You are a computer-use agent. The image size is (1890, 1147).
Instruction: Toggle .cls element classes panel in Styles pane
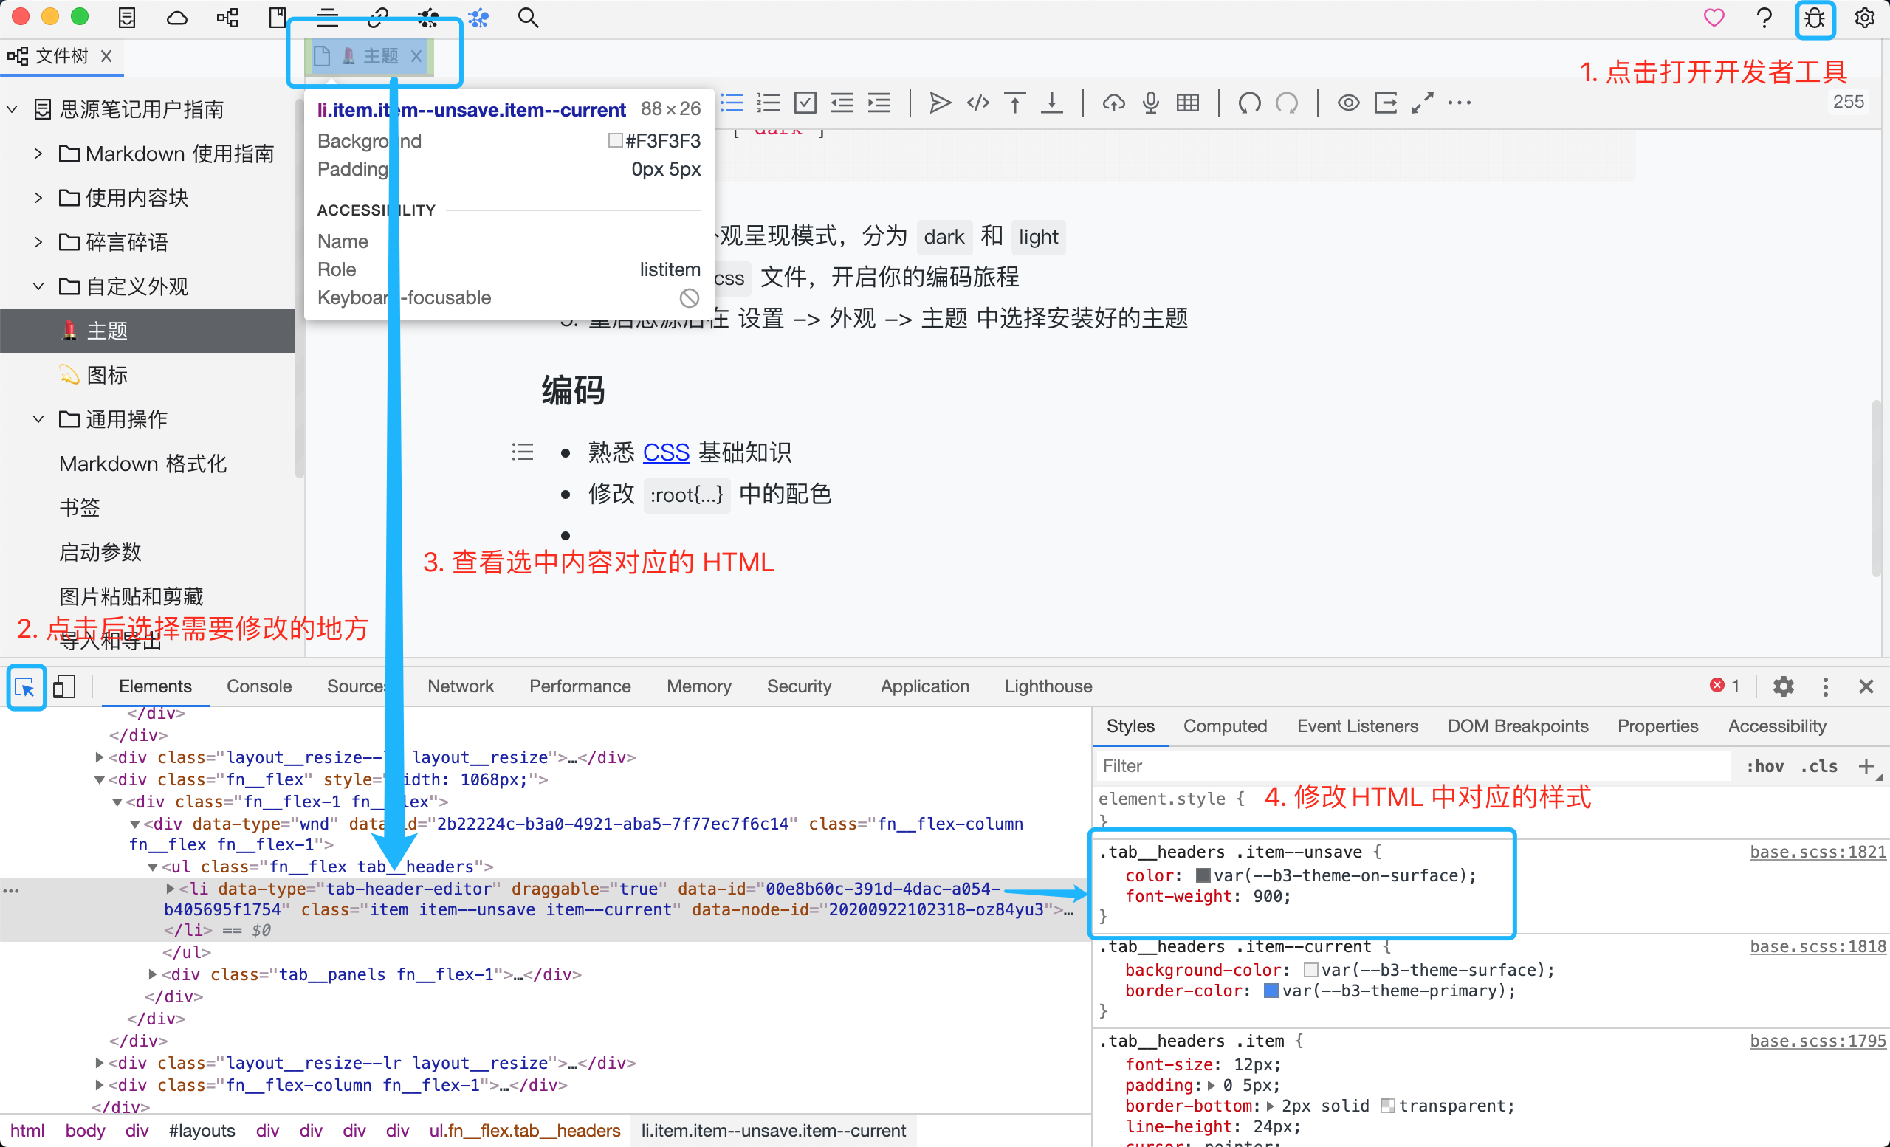pyautogui.click(x=1818, y=765)
